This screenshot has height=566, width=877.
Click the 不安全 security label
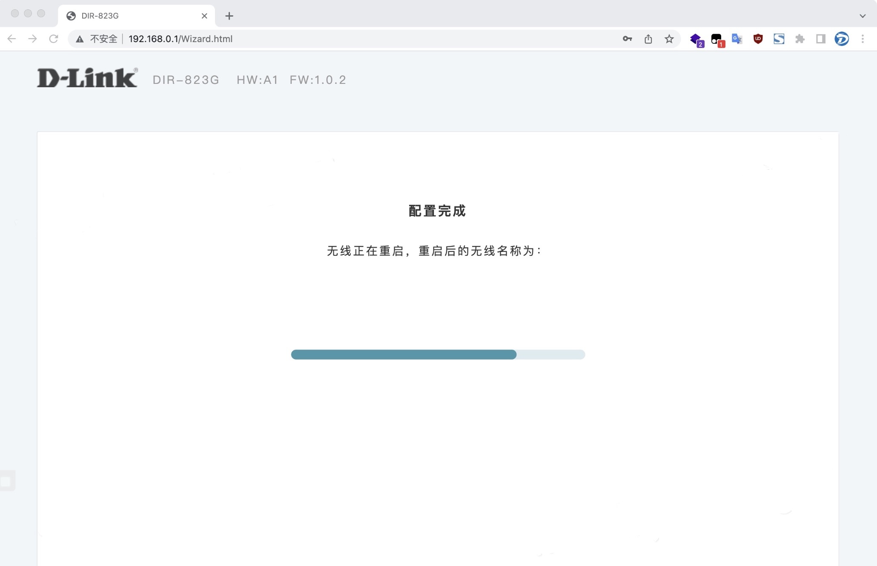(103, 39)
